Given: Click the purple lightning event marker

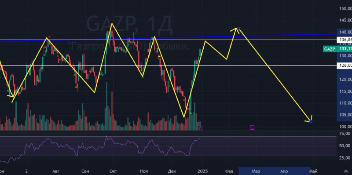Looking at the screenshot, I should coord(200,128).
